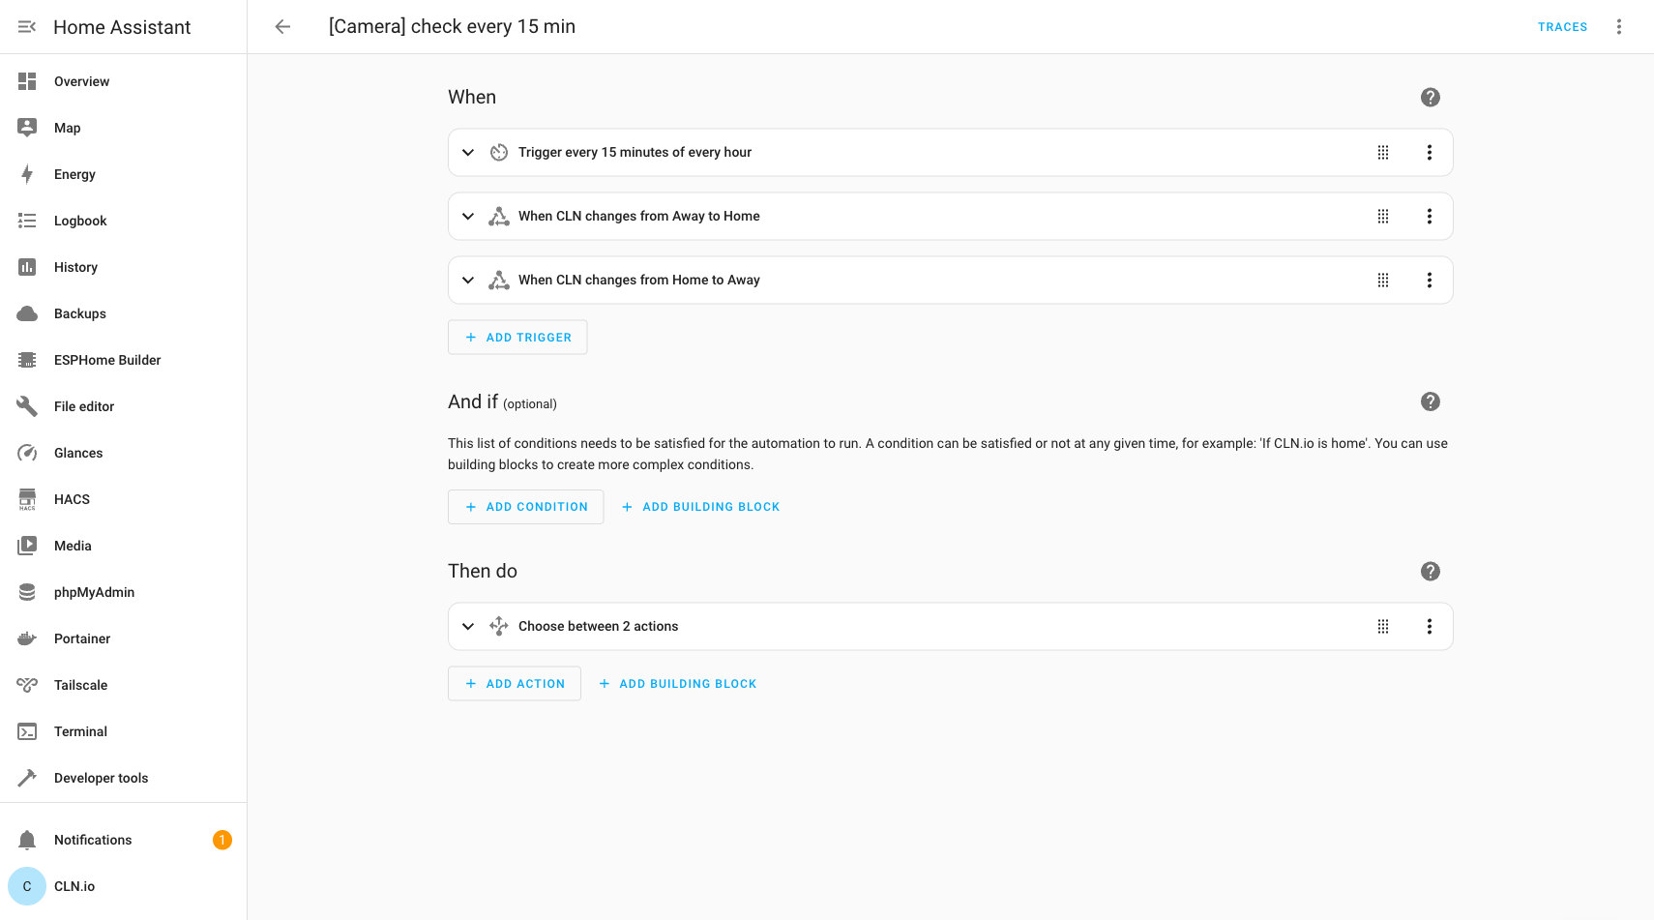Click the Tailscale sidebar icon
1654x920 pixels.
pos(27,685)
